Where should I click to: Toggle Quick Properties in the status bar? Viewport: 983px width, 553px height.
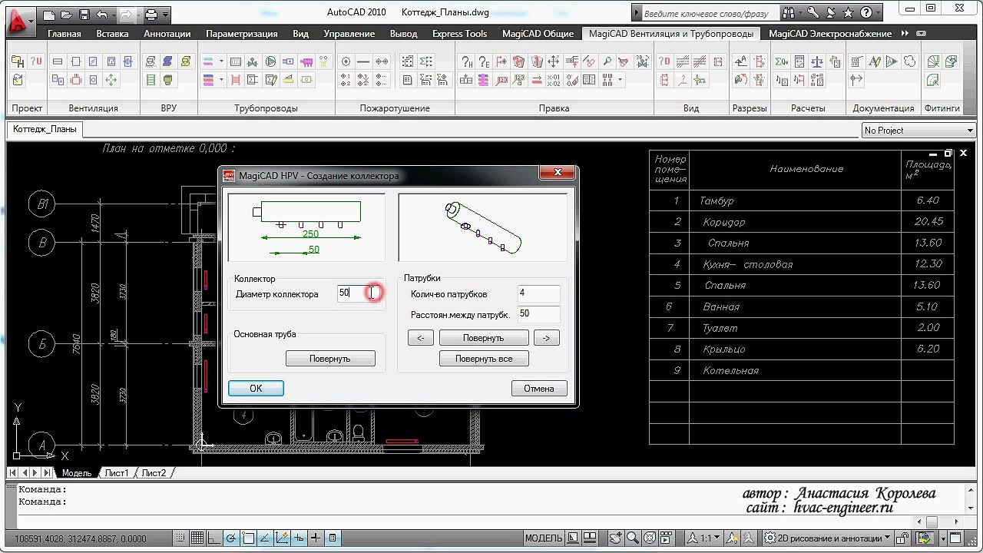click(x=333, y=538)
